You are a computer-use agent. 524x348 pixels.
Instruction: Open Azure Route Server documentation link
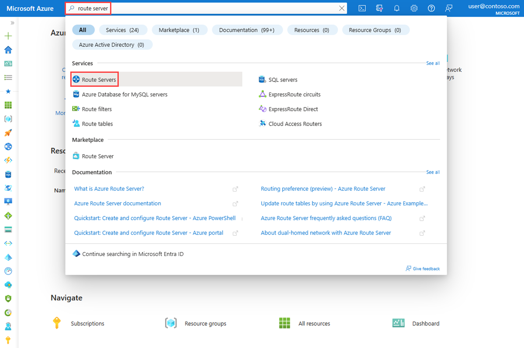[117, 204]
